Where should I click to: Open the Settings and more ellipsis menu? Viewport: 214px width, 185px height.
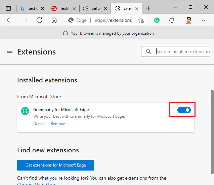(204, 20)
